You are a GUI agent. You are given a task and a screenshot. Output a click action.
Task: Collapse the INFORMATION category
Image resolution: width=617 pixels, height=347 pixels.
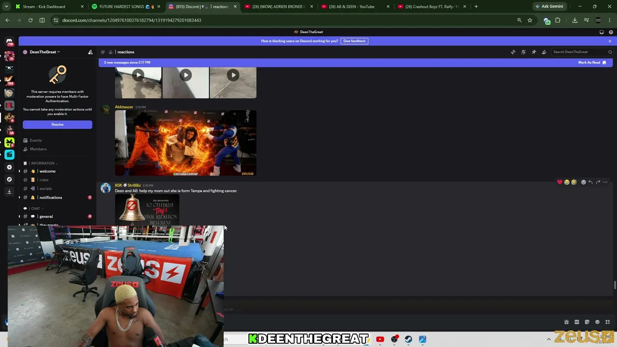(43, 163)
